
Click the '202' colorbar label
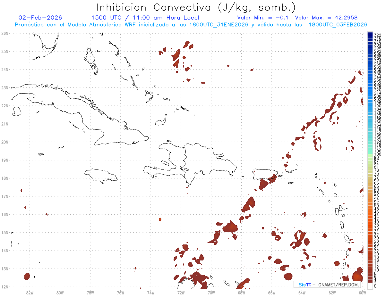tap(378, 99)
